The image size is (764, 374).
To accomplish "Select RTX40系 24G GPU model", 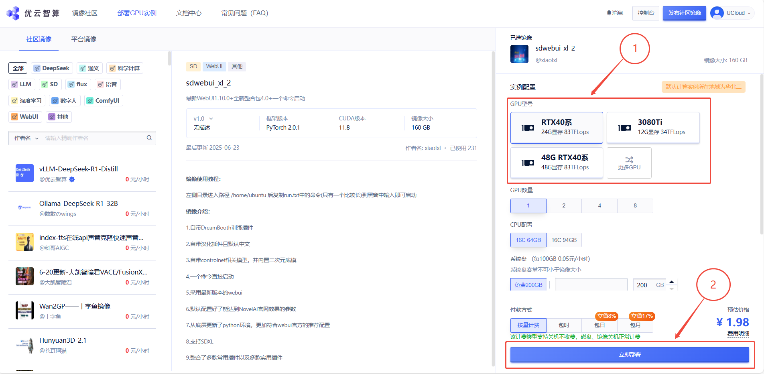I will click(x=557, y=128).
